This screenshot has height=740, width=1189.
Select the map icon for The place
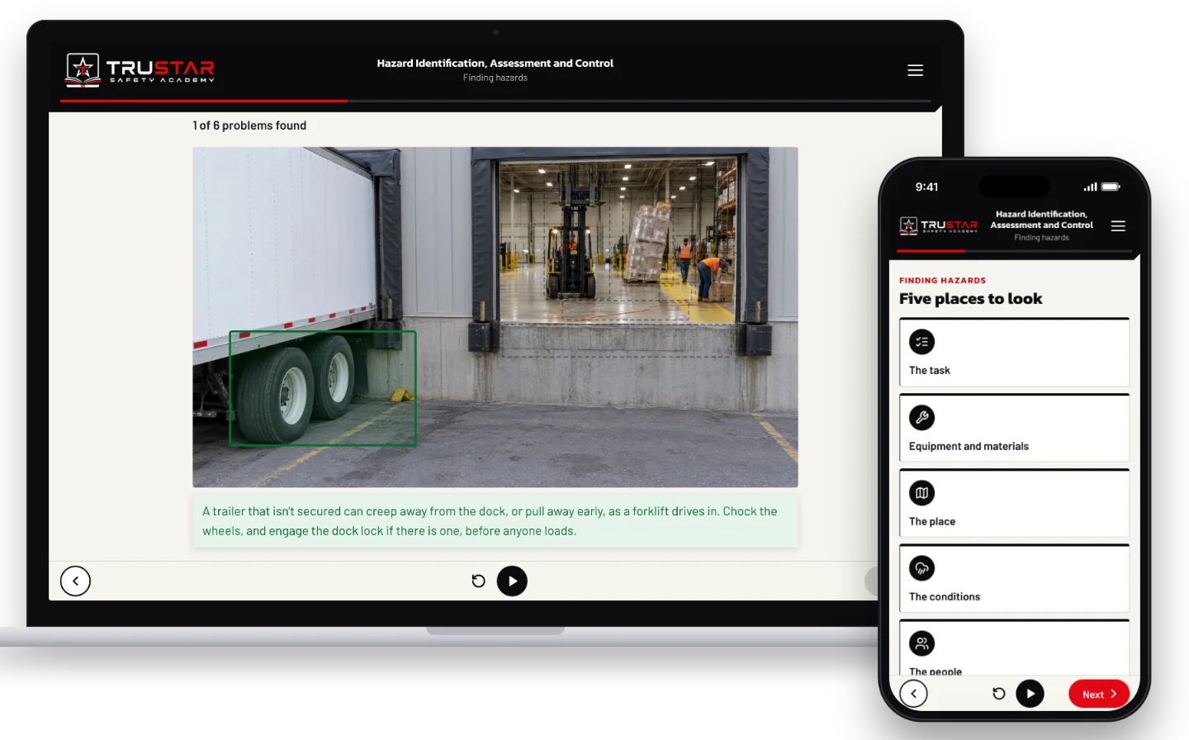[921, 493]
